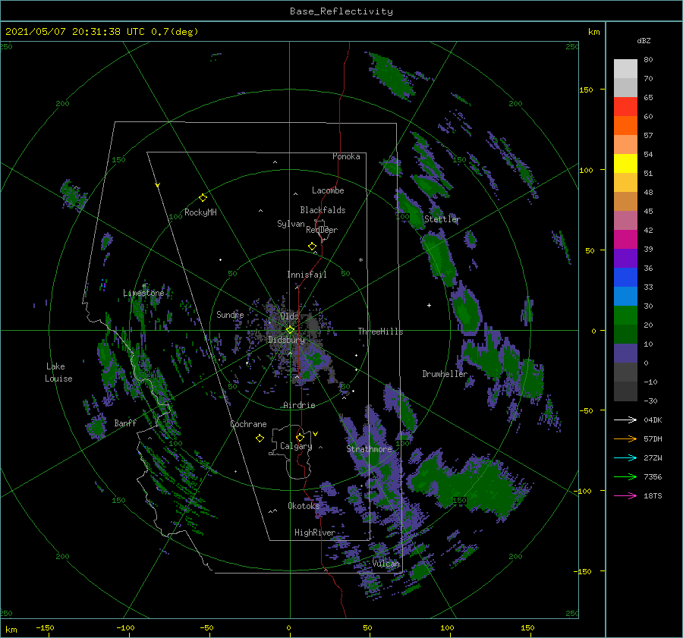Click the Cochrane label
This screenshot has width=683, height=638.
pyautogui.click(x=248, y=424)
